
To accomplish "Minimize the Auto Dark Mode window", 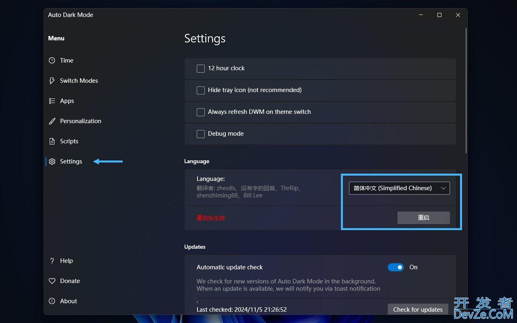I will (421, 15).
